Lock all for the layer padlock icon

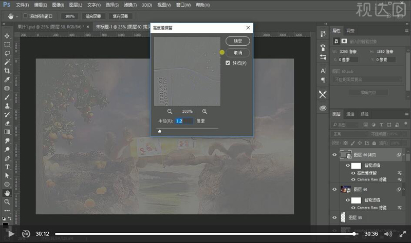click(374, 143)
